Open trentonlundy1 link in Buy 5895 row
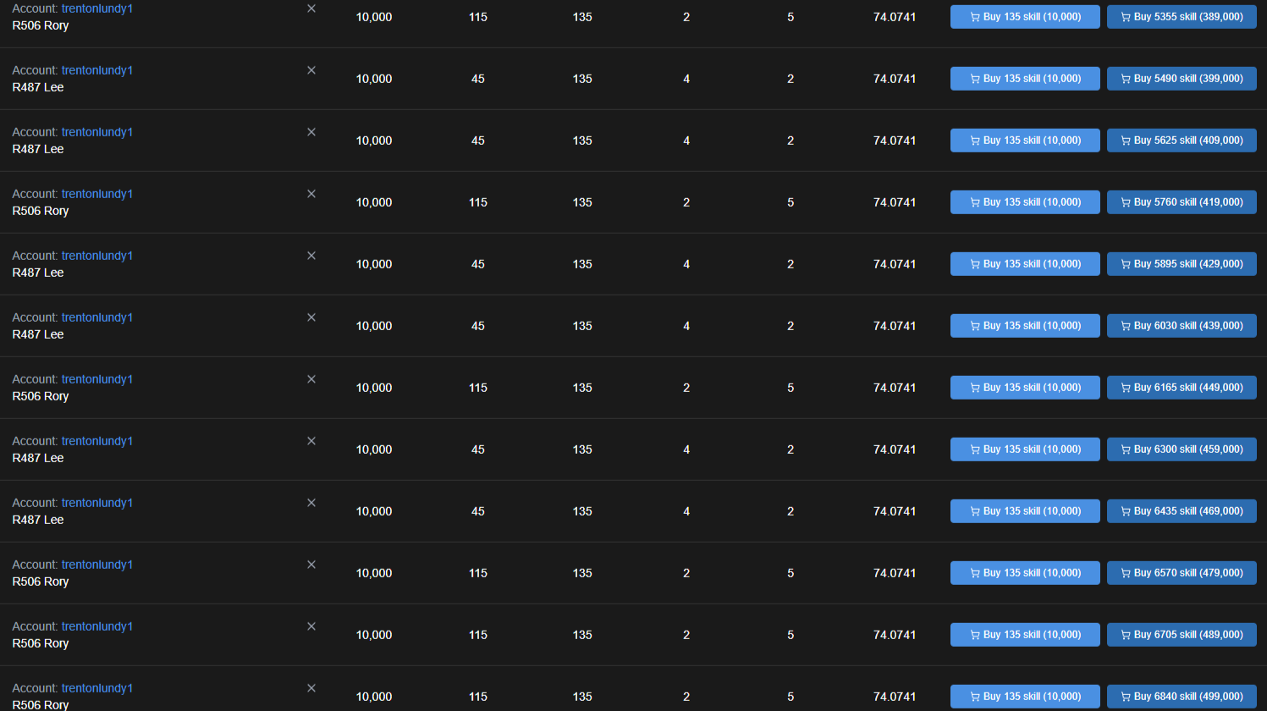1267x711 pixels. [x=97, y=256]
